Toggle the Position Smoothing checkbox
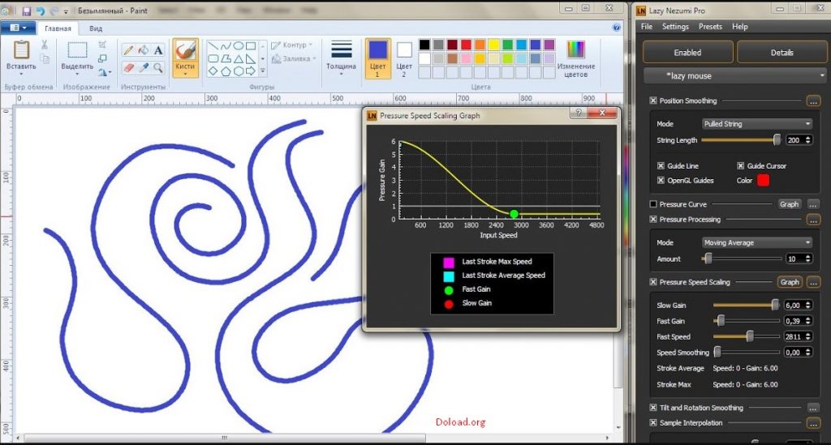 [653, 101]
